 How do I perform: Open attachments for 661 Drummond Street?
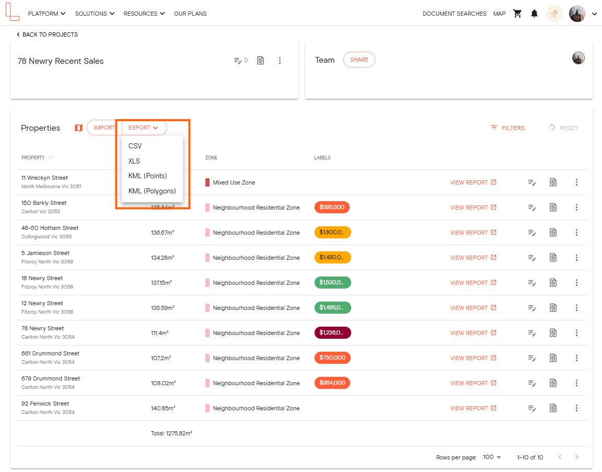[x=553, y=358]
